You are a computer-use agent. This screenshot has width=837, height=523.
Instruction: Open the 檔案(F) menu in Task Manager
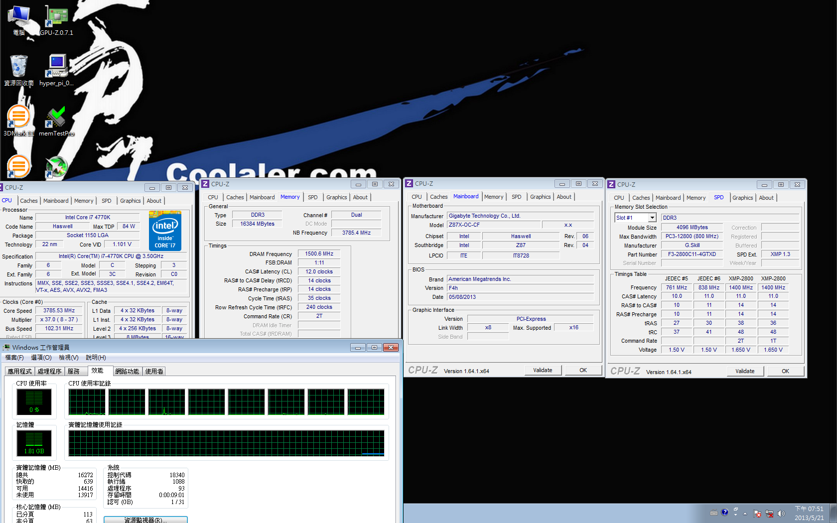click(14, 358)
